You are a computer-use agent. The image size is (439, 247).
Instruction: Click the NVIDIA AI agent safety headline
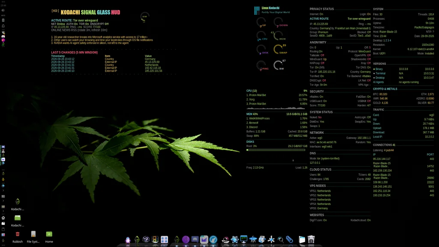click(x=90, y=43)
